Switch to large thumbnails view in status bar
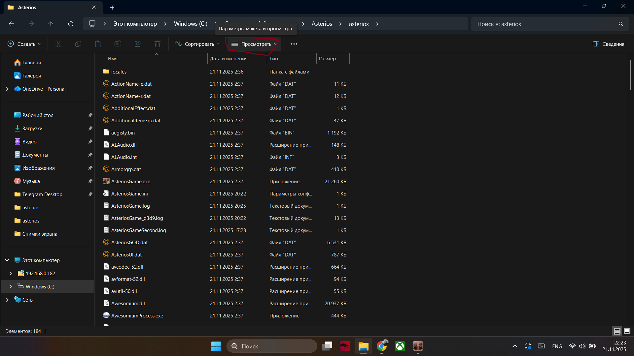634x356 pixels. coord(627,331)
